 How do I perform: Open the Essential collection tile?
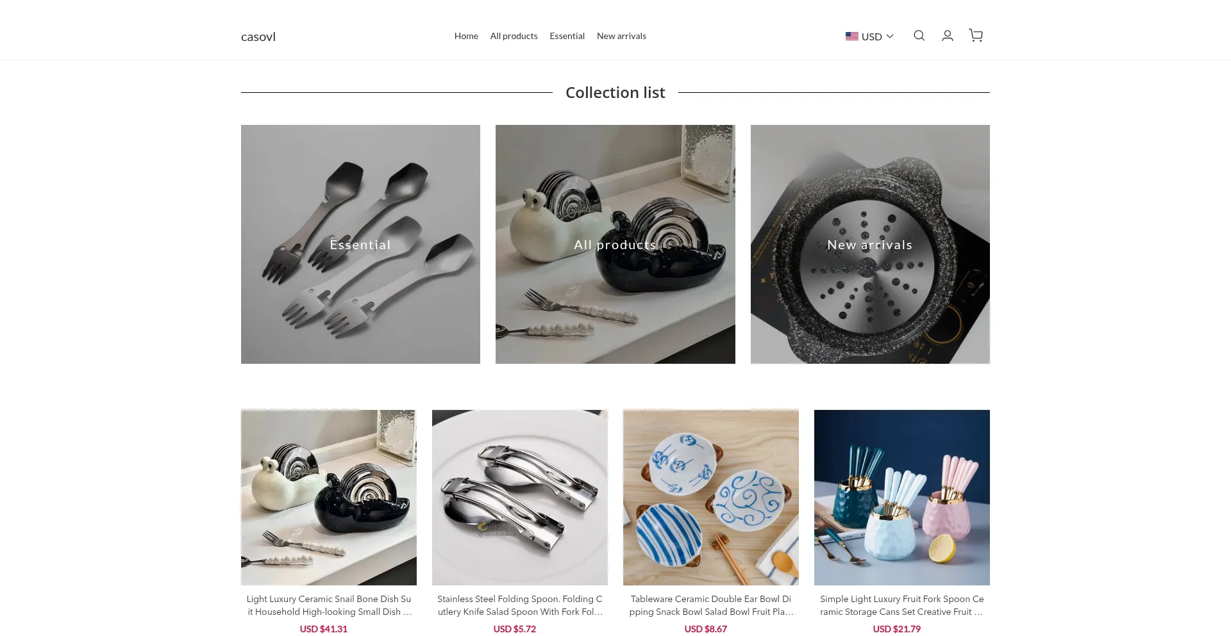[x=360, y=244]
